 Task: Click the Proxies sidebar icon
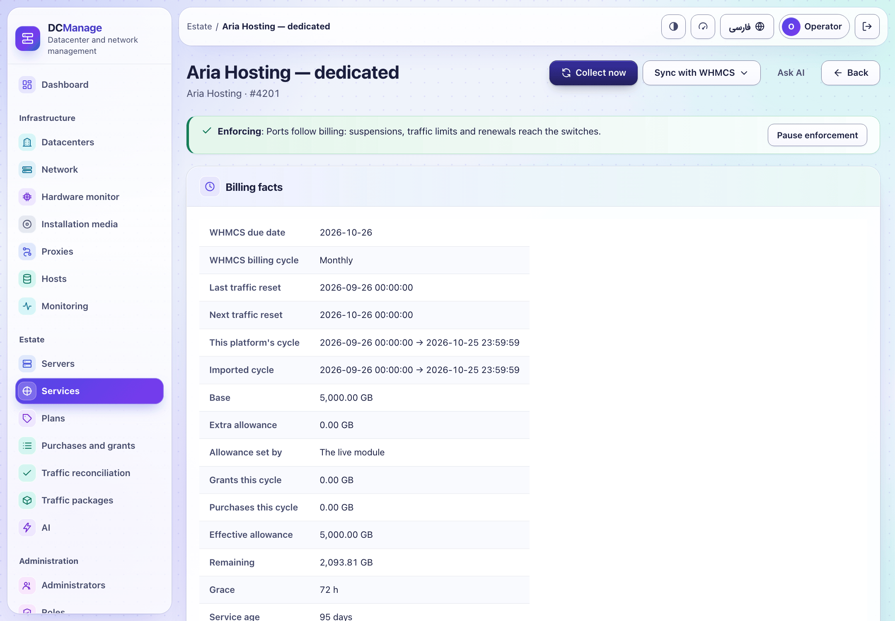(x=27, y=251)
